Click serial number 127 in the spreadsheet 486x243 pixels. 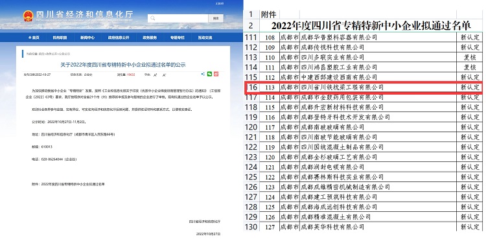pos(270,227)
